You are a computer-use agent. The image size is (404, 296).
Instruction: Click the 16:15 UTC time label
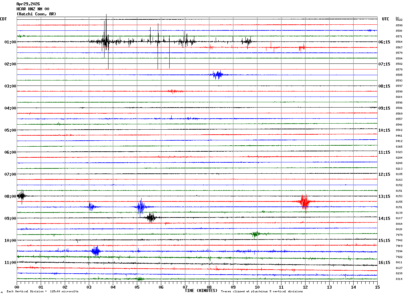tap(384, 263)
